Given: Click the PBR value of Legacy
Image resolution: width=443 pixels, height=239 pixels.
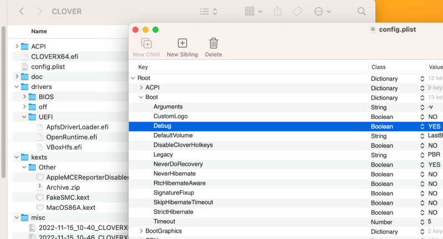Looking at the screenshot, I should pos(434,155).
